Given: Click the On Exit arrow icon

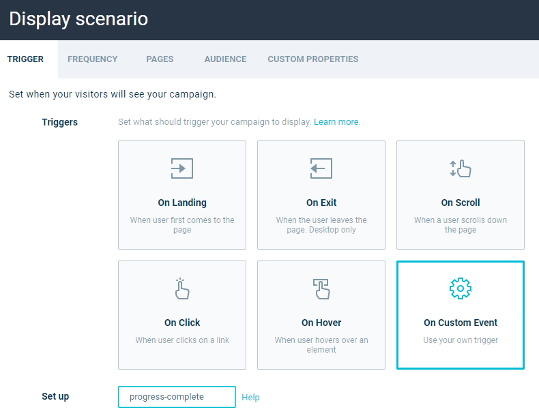Looking at the screenshot, I should [321, 168].
